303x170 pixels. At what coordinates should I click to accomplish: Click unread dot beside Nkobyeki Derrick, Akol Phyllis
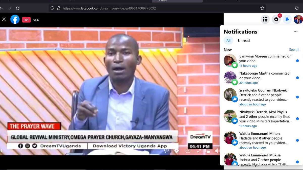(297, 119)
